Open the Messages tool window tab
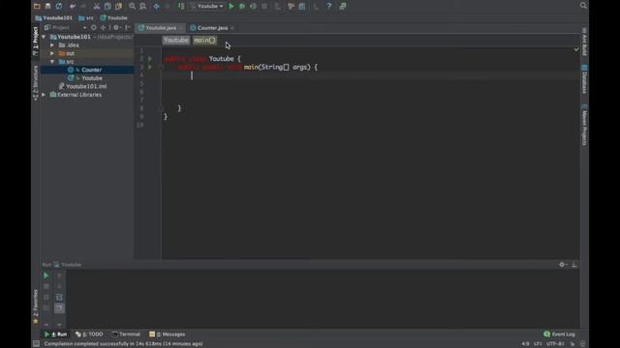This screenshot has width=620, height=348. coord(168,334)
